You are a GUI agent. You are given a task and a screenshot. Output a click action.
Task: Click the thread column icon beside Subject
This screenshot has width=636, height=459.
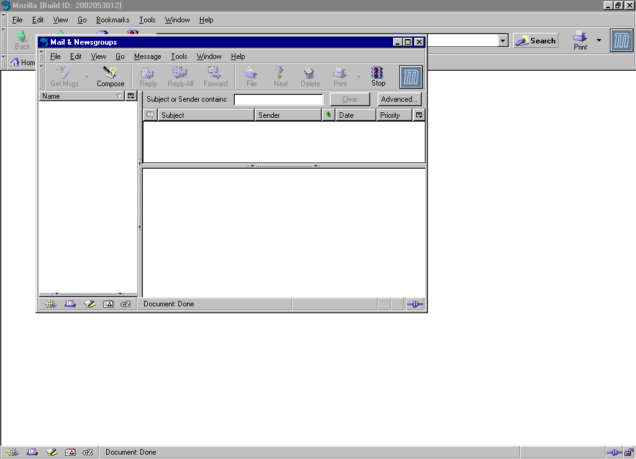coord(150,115)
